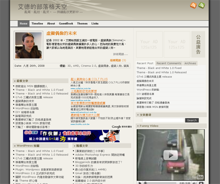Open WordPress 相關 item 'G7v6 三欄式佈景主題 release'
This screenshot has height=184, width=220.
(x=34, y=158)
